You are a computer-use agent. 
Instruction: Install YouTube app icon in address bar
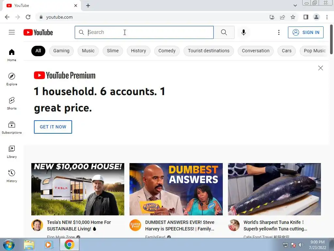[272, 17]
